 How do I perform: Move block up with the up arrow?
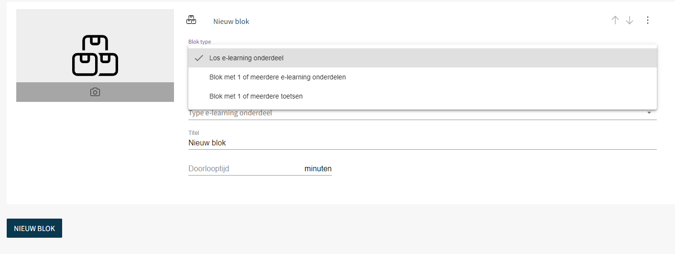(x=615, y=20)
